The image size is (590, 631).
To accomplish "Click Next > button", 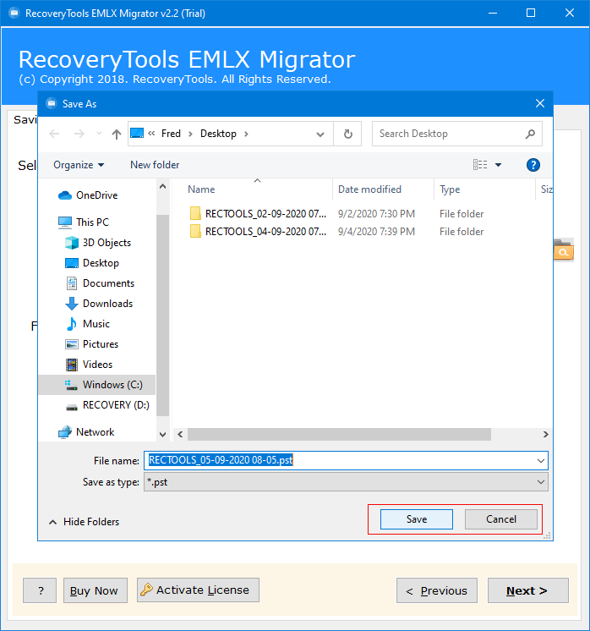I will coord(528,590).
